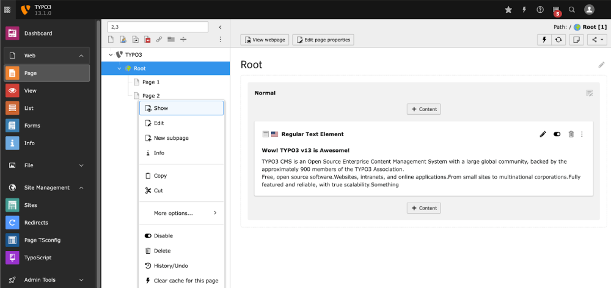The image size is (611, 288).
Task: Toggle visibility of Regular Text Element
Action: tap(557, 134)
